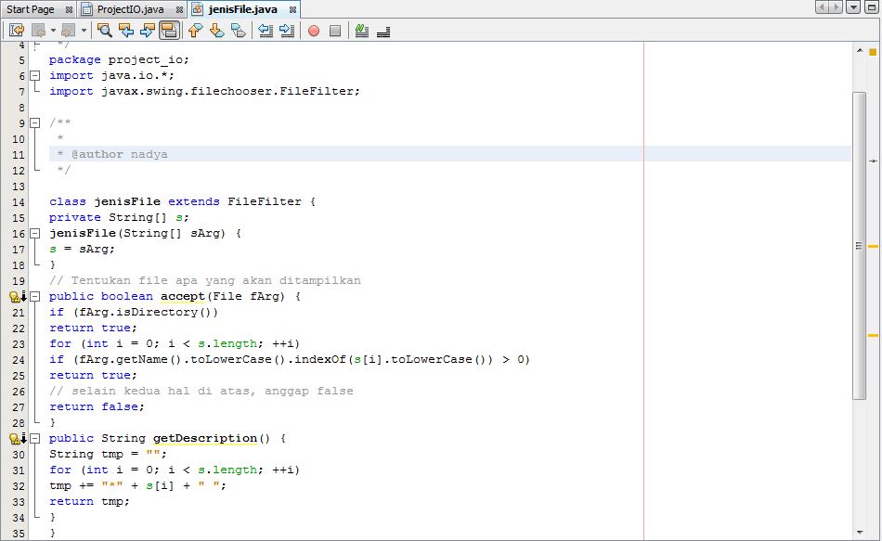The image size is (882, 541).
Task: Collapse jenisFile constructor fold at line 16
Action: pyautogui.click(x=35, y=233)
